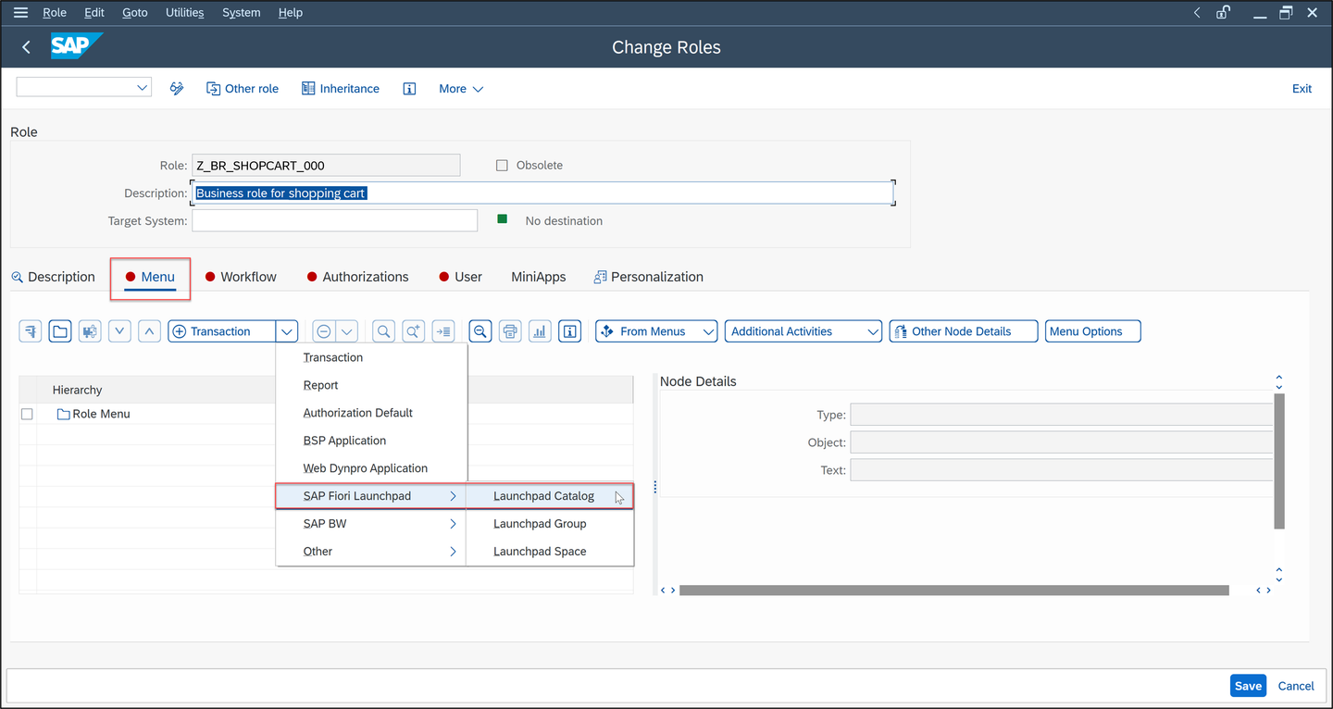Click the Target System input field

click(x=334, y=220)
